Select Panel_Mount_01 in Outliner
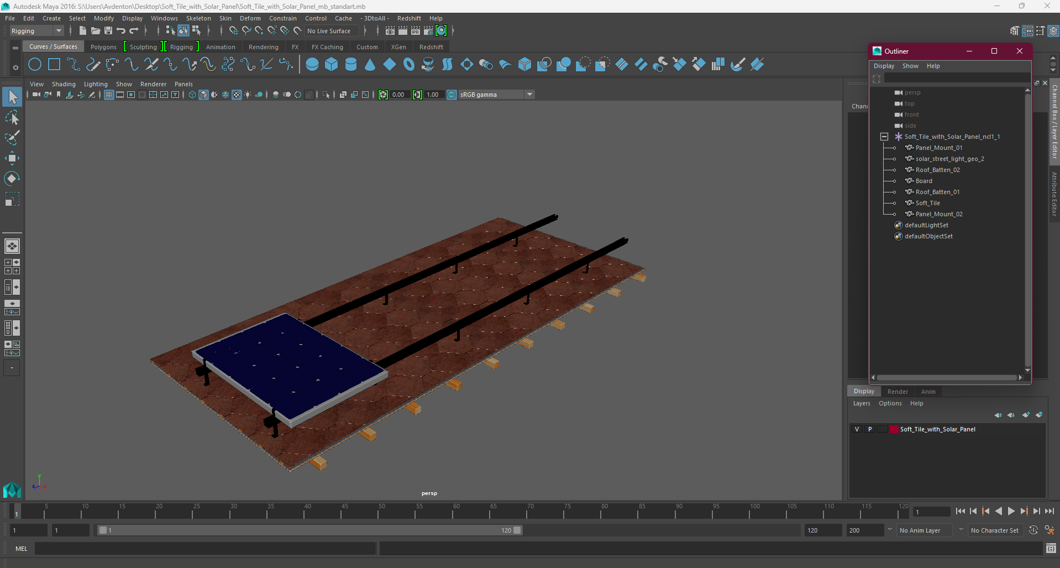 click(x=938, y=148)
